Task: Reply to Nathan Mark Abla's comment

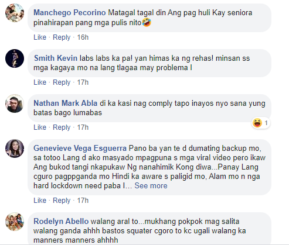Action: point(62,127)
